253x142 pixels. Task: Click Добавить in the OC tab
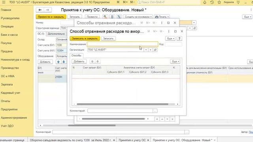(x=45, y=62)
